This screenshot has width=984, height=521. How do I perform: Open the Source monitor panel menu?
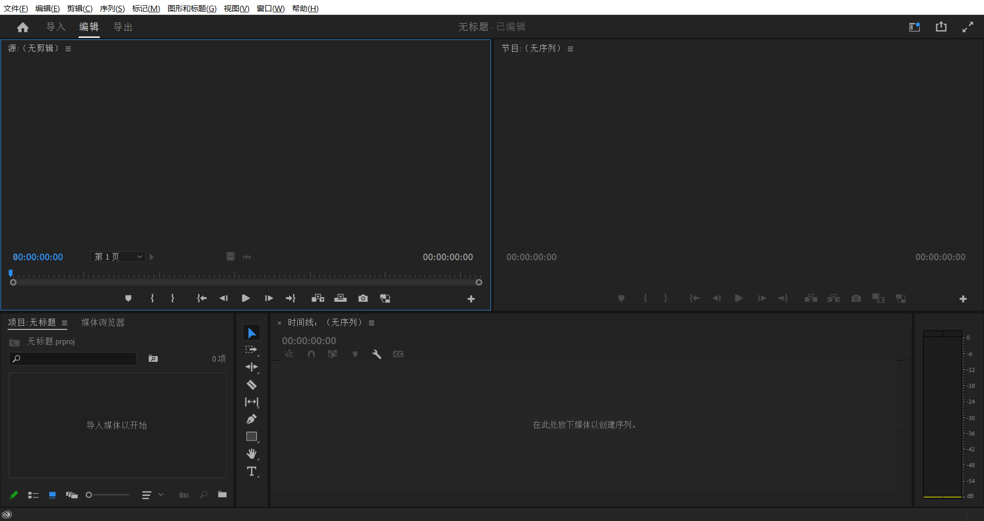pyautogui.click(x=68, y=49)
